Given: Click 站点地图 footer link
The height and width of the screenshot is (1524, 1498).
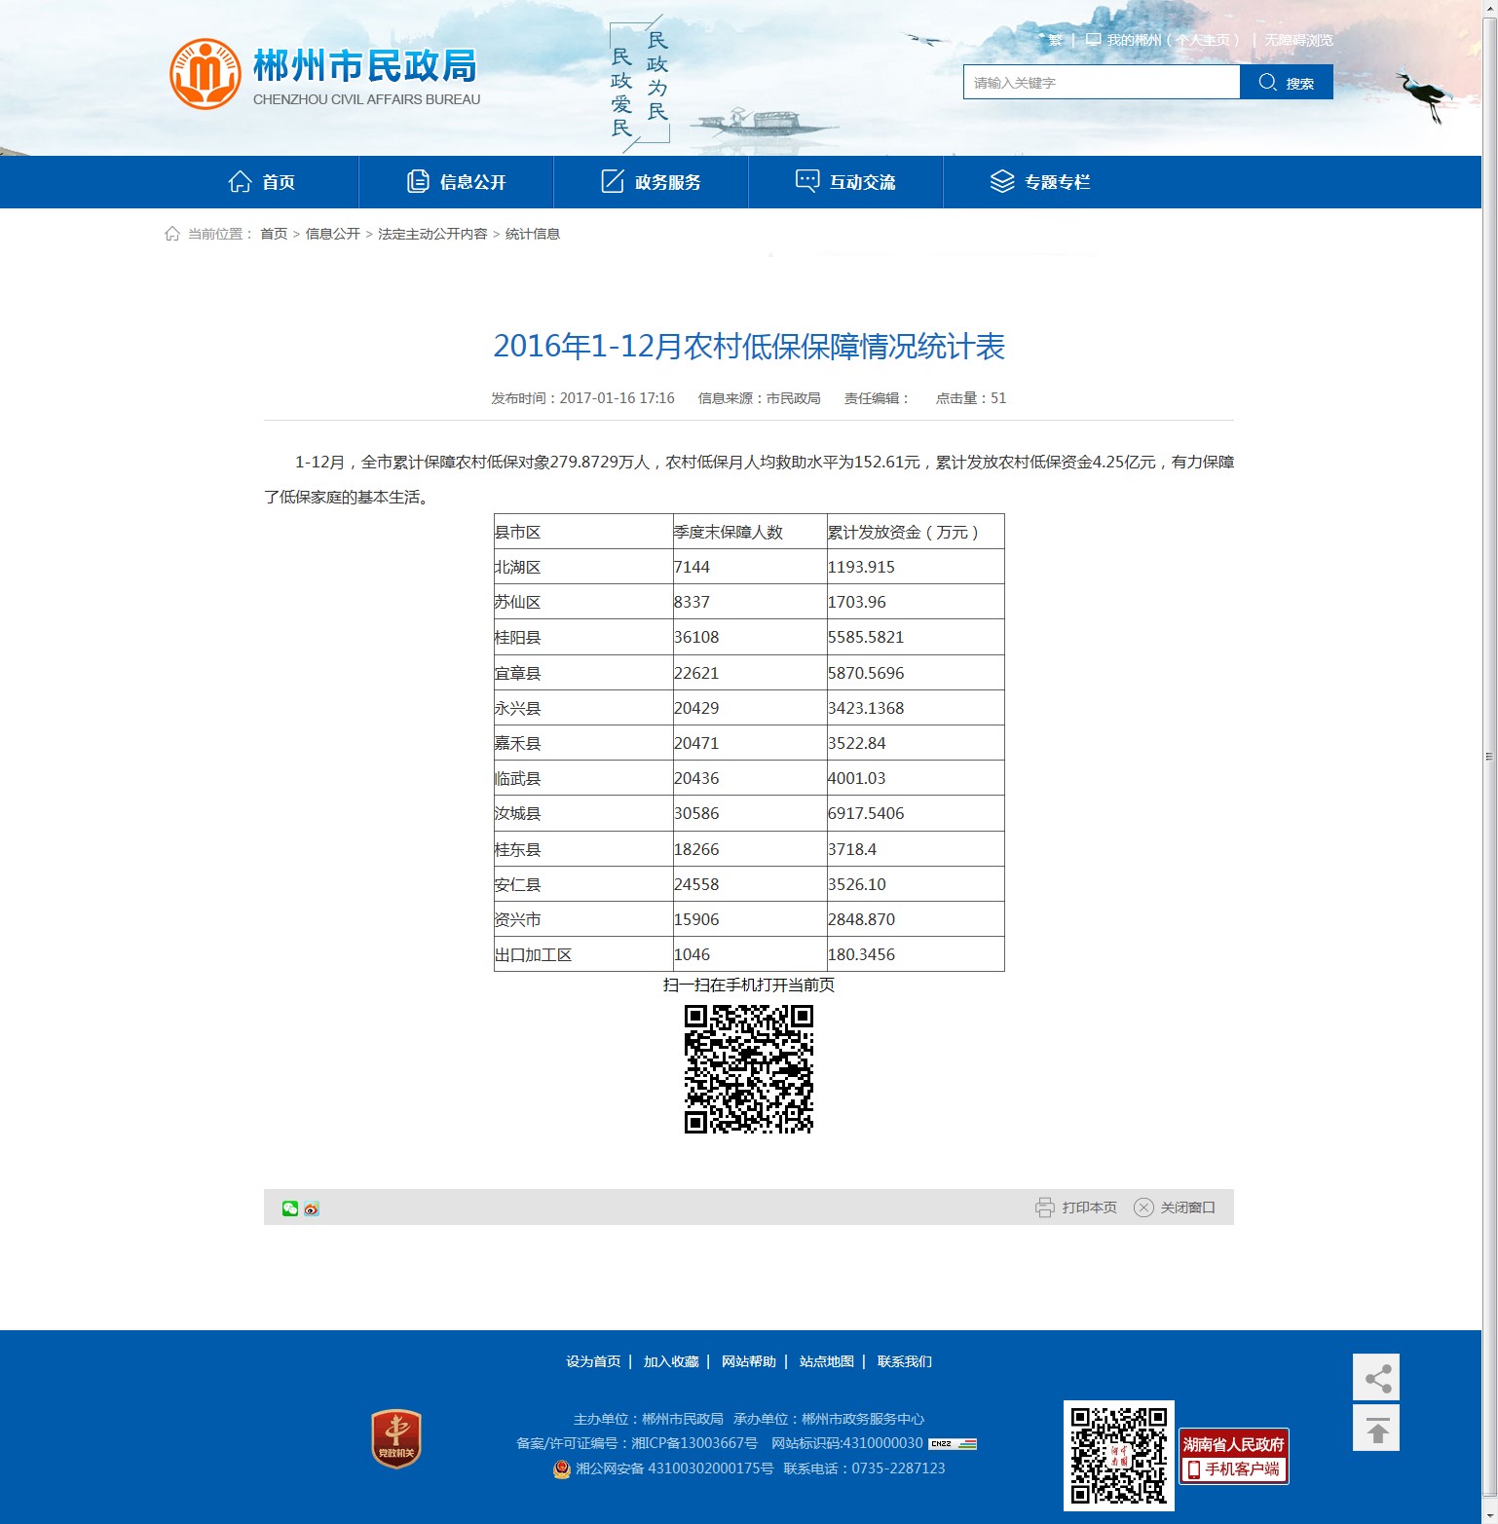Looking at the screenshot, I should (x=827, y=1361).
